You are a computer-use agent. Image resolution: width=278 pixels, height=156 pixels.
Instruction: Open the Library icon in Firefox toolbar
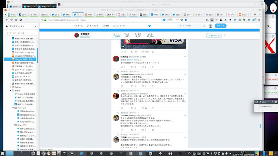click(207, 20)
